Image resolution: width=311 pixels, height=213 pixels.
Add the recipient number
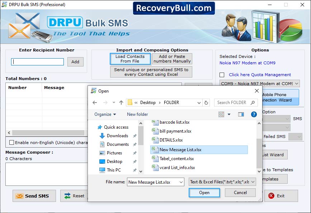click(x=75, y=62)
